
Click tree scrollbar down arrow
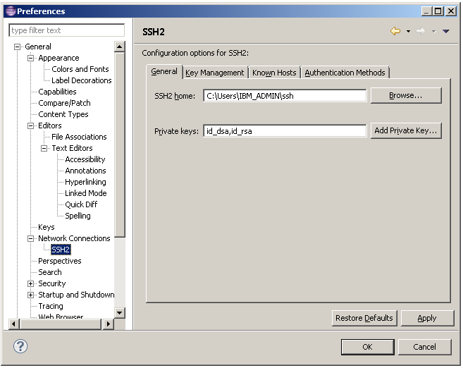click(119, 312)
